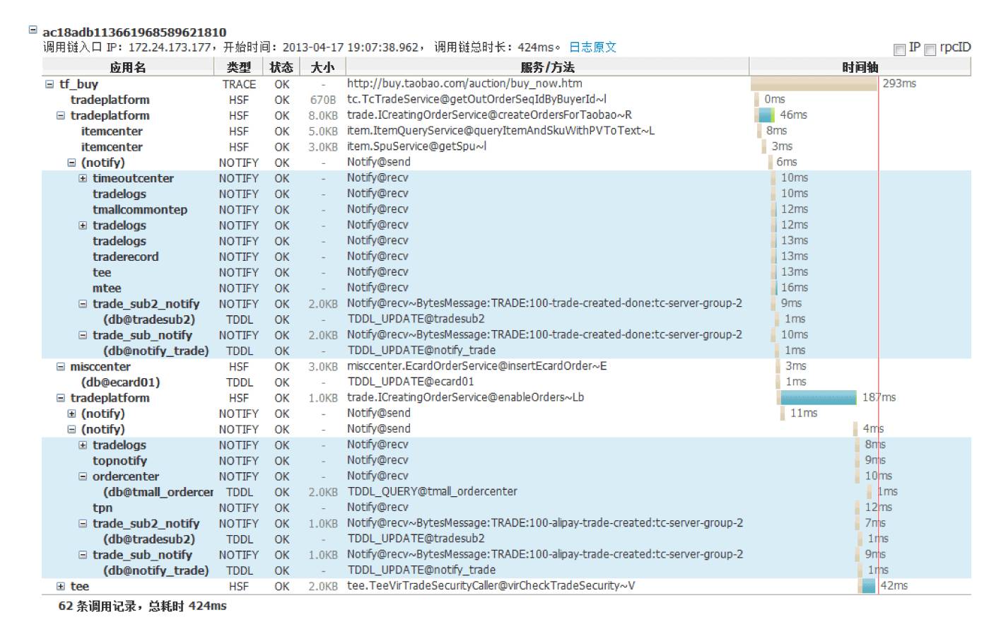Click the 8.0KB size cell
This screenshot has width=1001, height=639.
tap(322, 115)
